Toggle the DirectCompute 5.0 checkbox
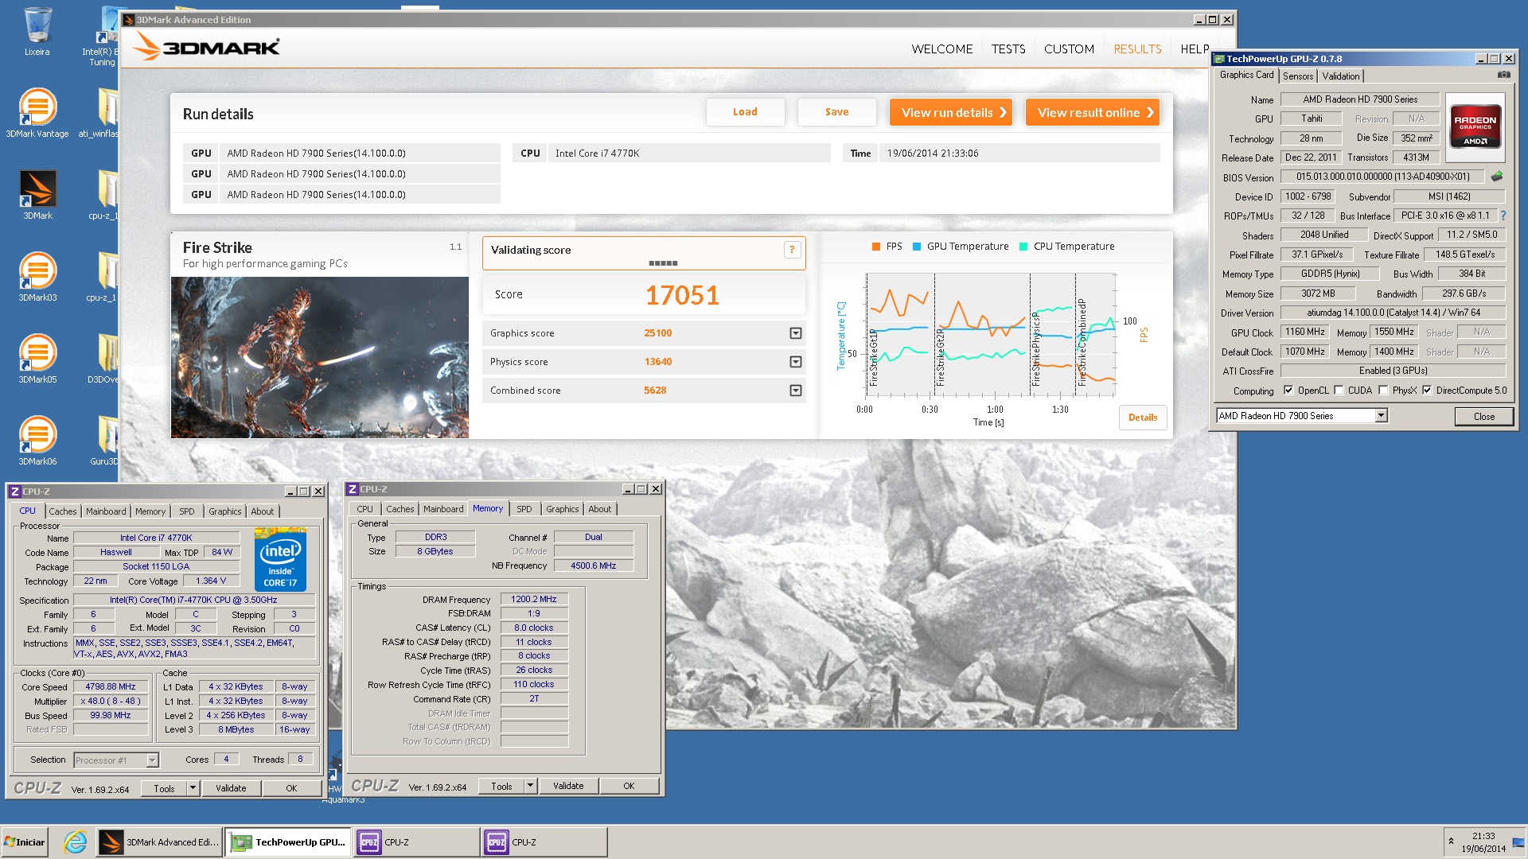Viewport: 1528px width, 859px height. point(1427,391)
